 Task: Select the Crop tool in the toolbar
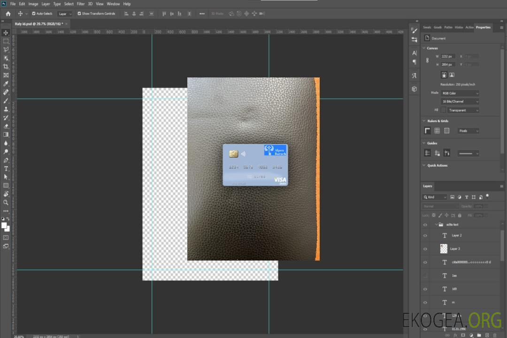(6, 67)
